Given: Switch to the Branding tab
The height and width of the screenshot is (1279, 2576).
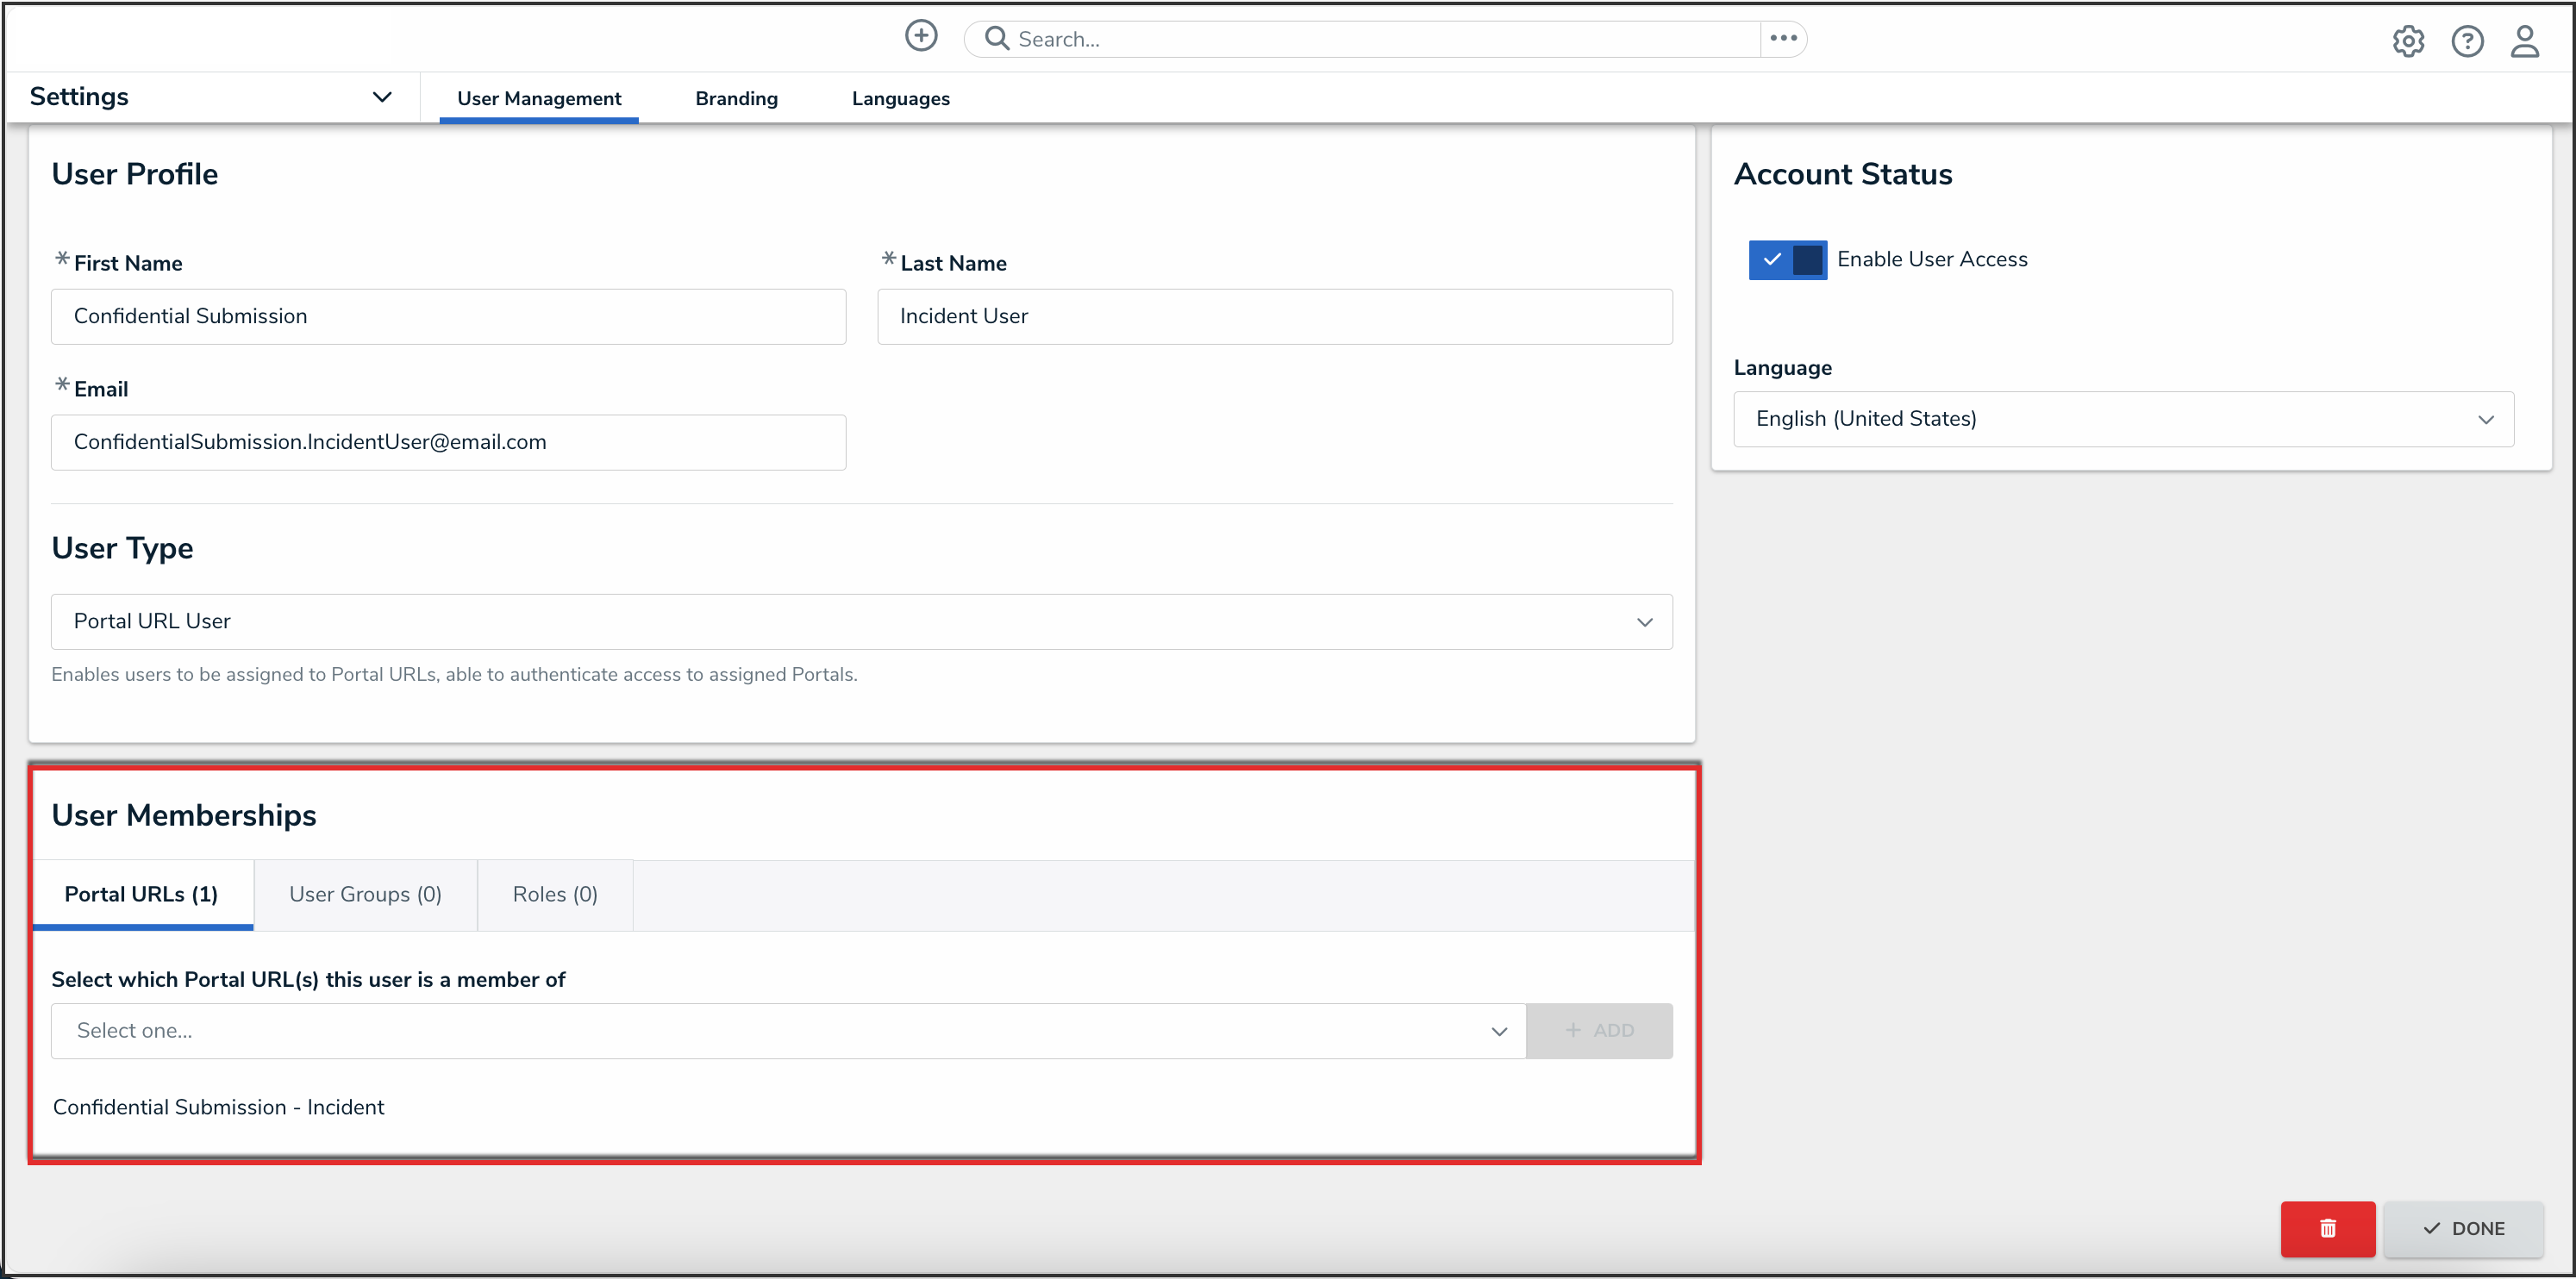Looking at the screenshot, I should [736, 98].
